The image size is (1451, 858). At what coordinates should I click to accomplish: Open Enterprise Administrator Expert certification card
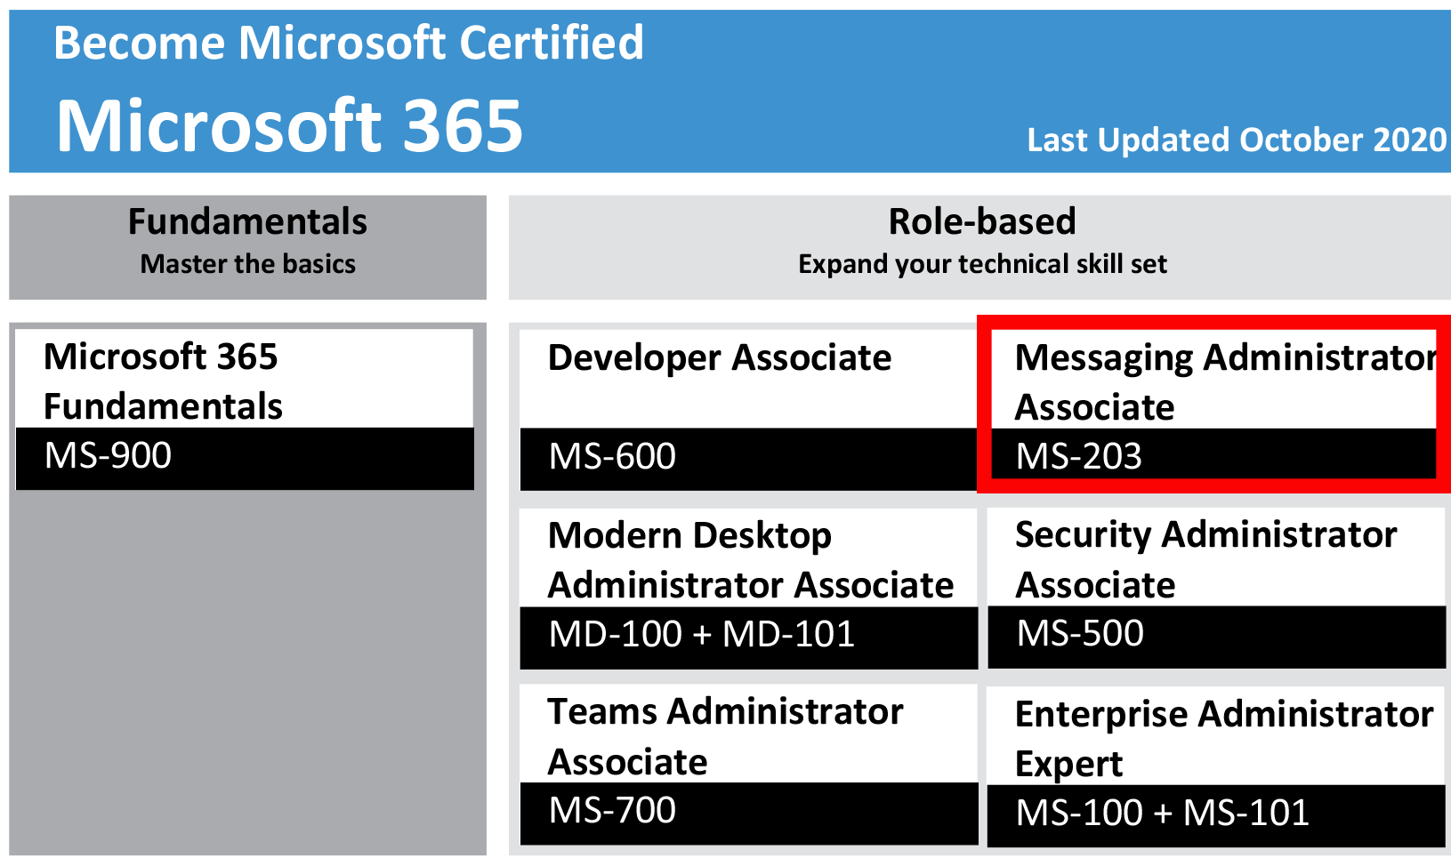(1216, 766)
